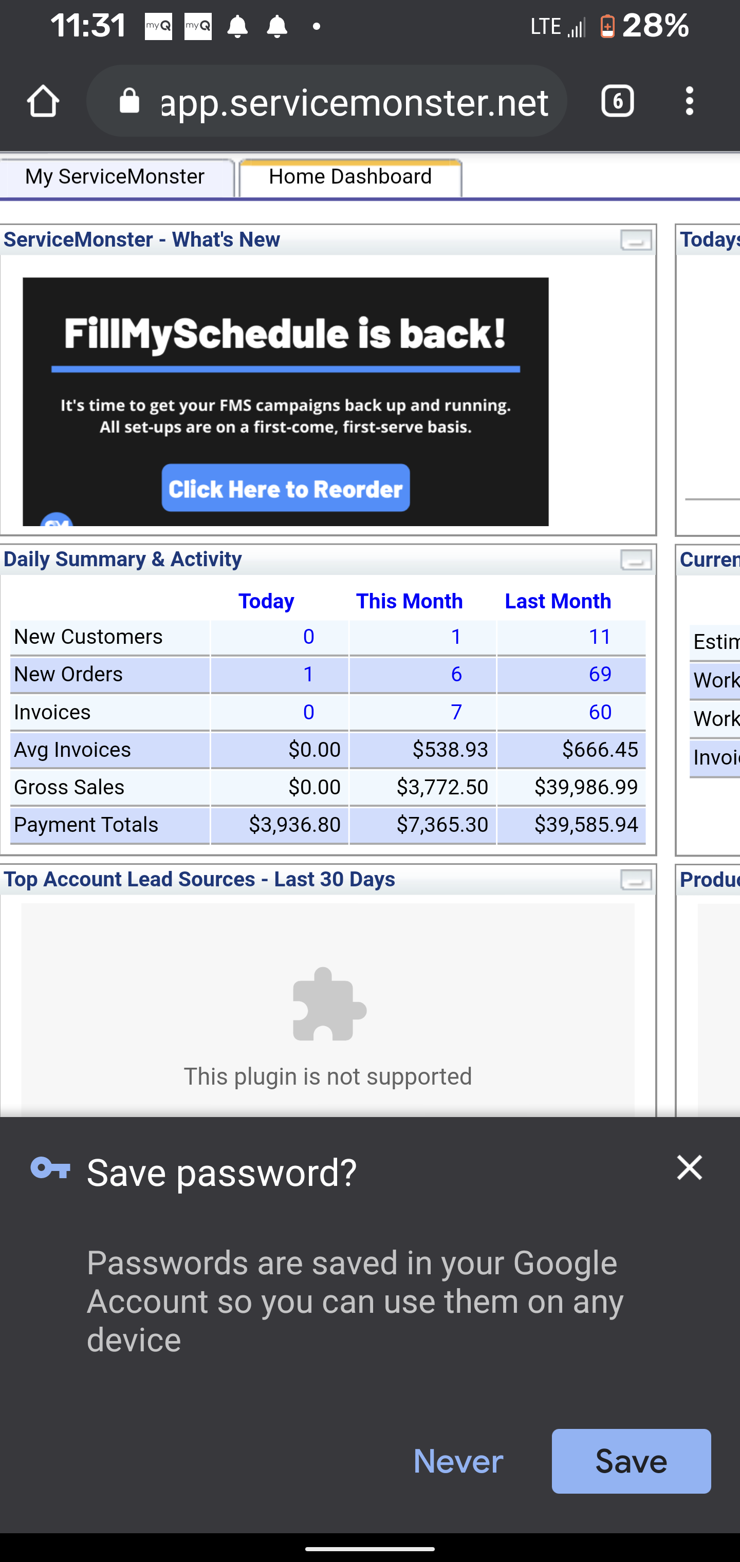Dismiss the Save password prompt with X

tap(689, 1167)
